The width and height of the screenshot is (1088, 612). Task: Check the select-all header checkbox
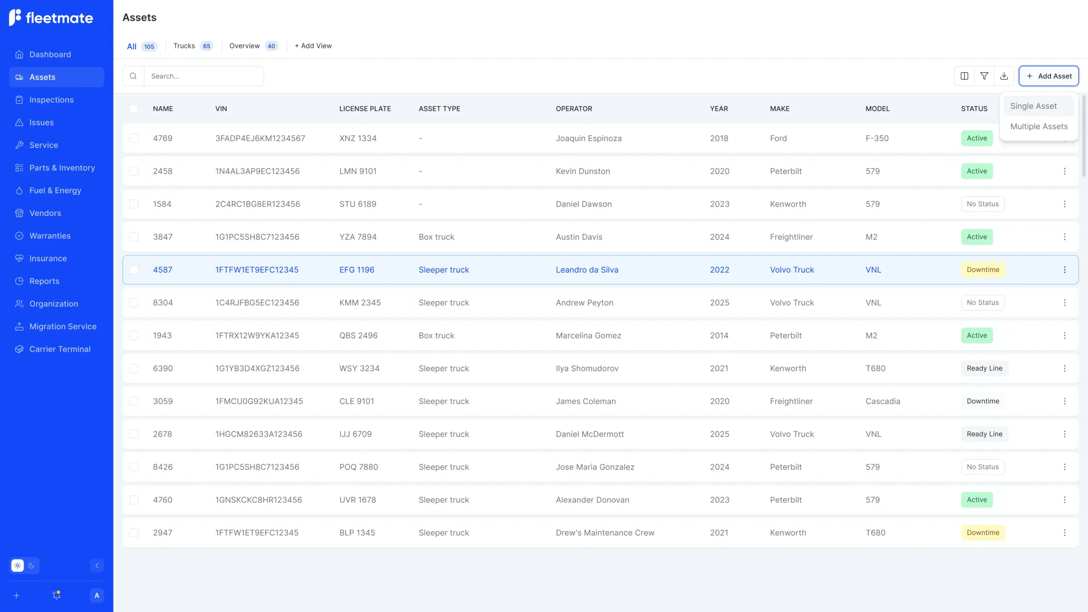[134, 108]
